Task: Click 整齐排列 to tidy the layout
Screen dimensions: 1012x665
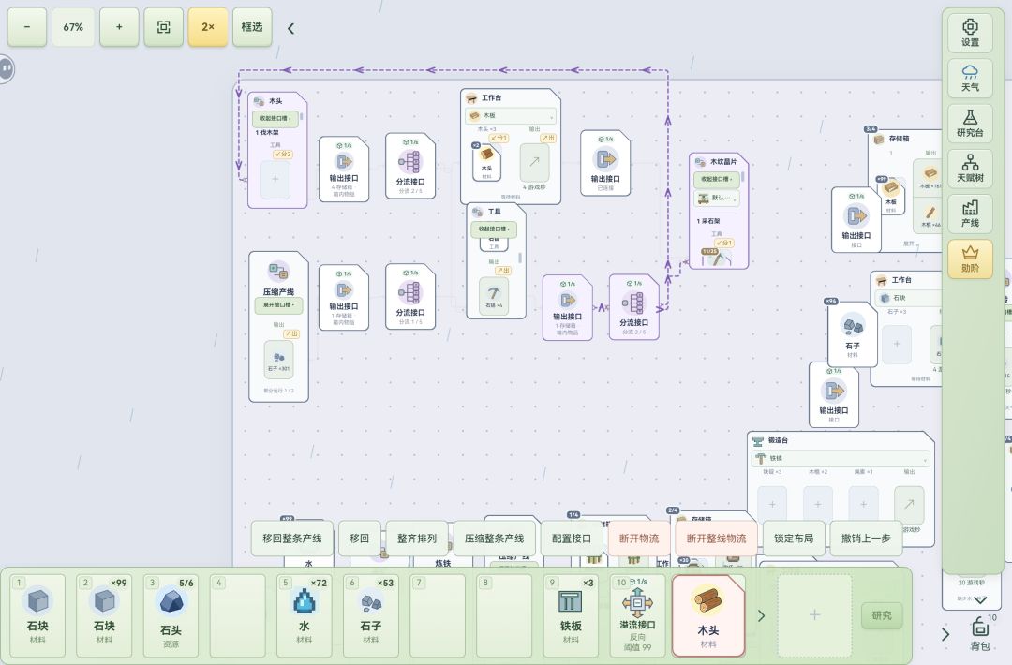Action: click(x=417, y=539)
